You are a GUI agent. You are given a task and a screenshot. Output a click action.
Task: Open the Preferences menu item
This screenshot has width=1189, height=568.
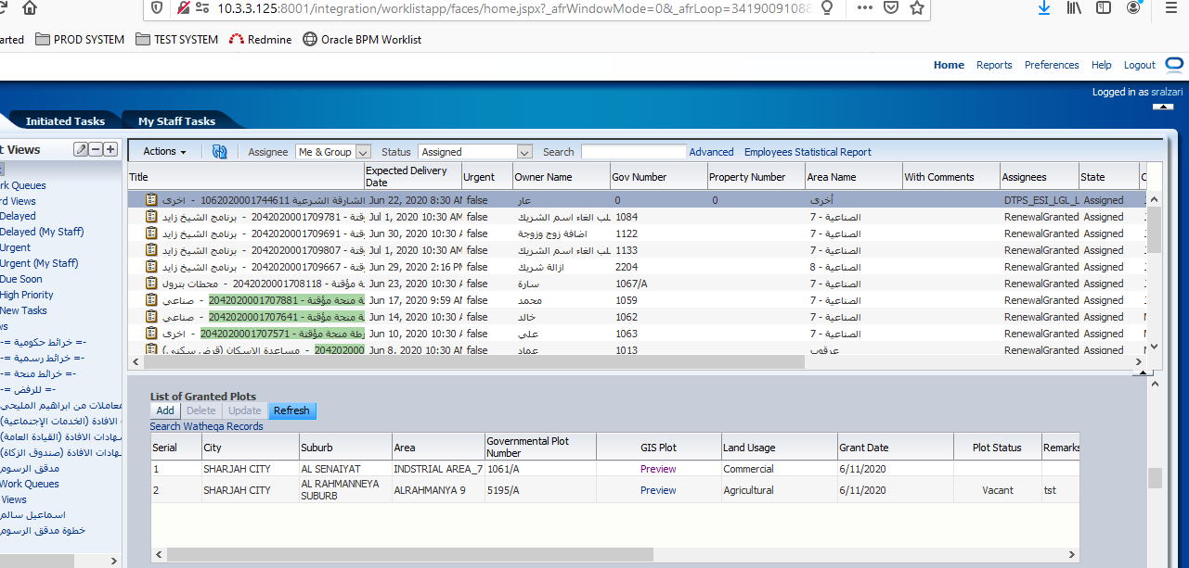1052,65
